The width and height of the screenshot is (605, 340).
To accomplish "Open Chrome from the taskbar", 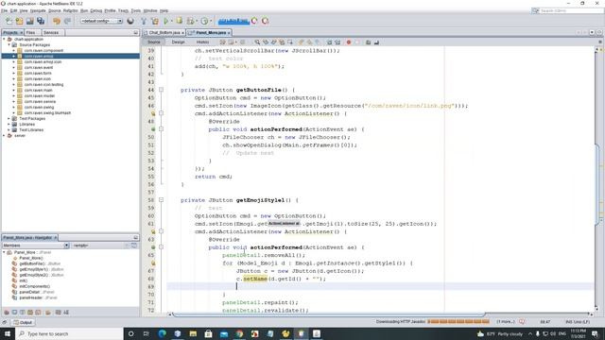I will click(x=239, y=333).
